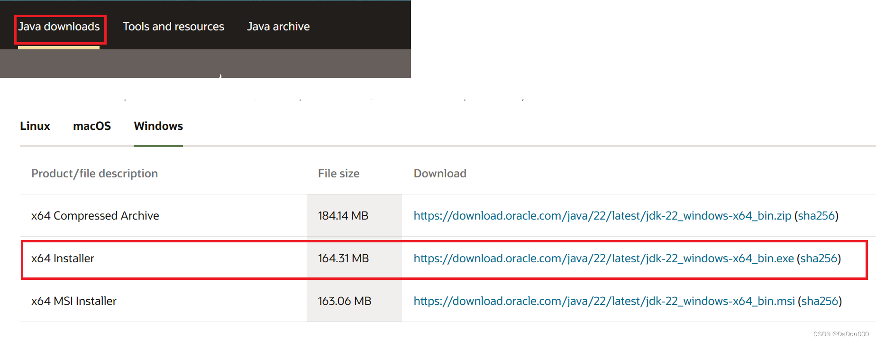
Task: Click the x64 Compressed Archive description
Action: [x=95, y=216]
